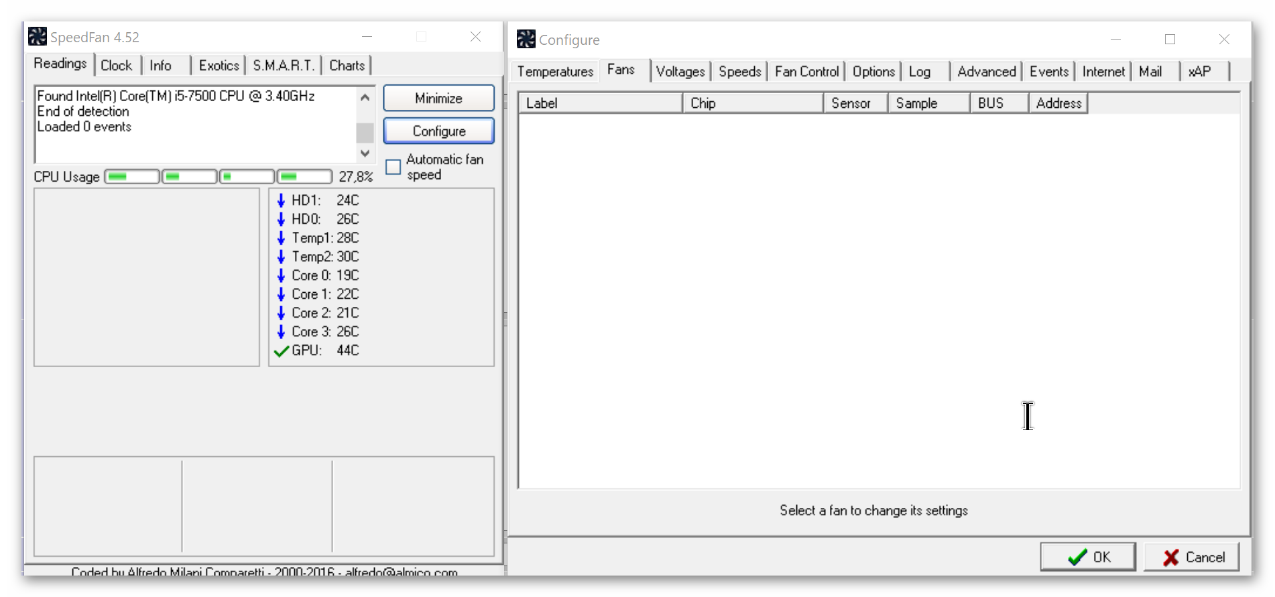Open the Fan Control tab

(x=807, y=72)
